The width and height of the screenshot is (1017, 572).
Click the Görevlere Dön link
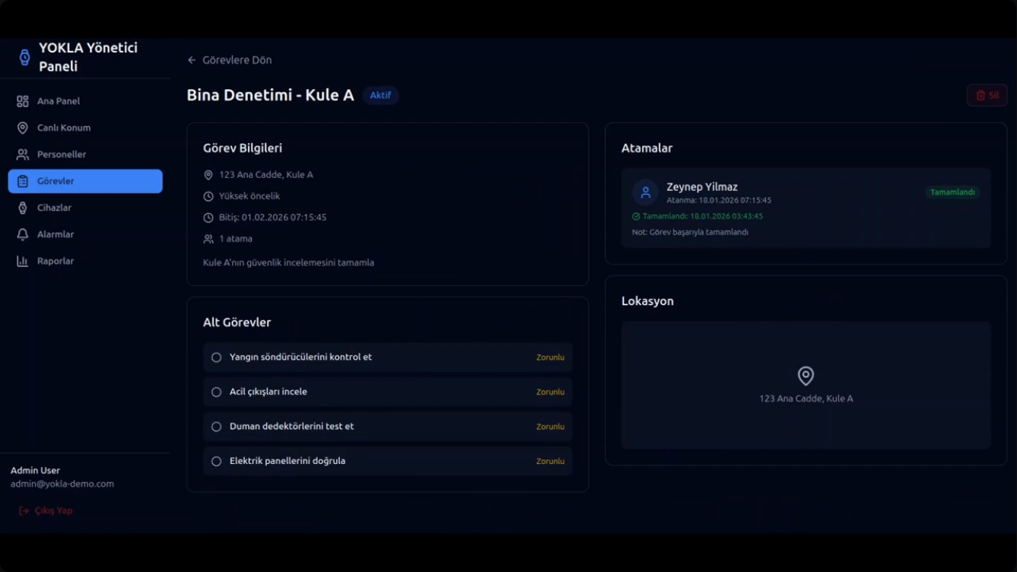coord(230,60)
